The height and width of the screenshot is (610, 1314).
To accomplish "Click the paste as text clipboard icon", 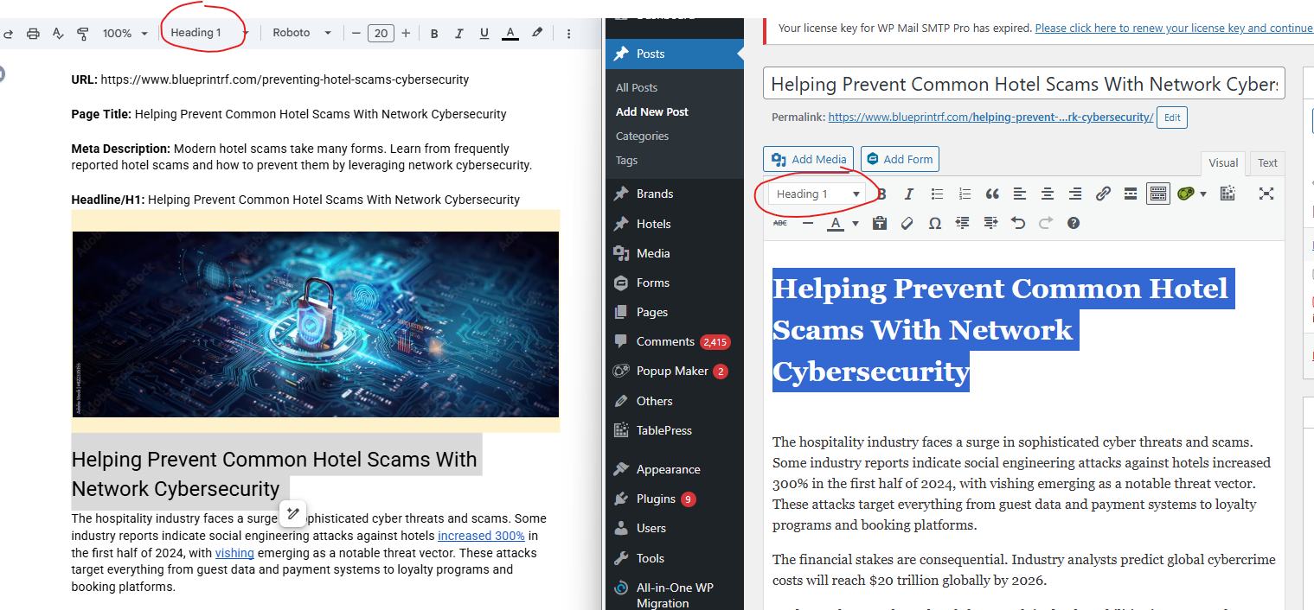I will pyautogui.click(x=880, y=223).
